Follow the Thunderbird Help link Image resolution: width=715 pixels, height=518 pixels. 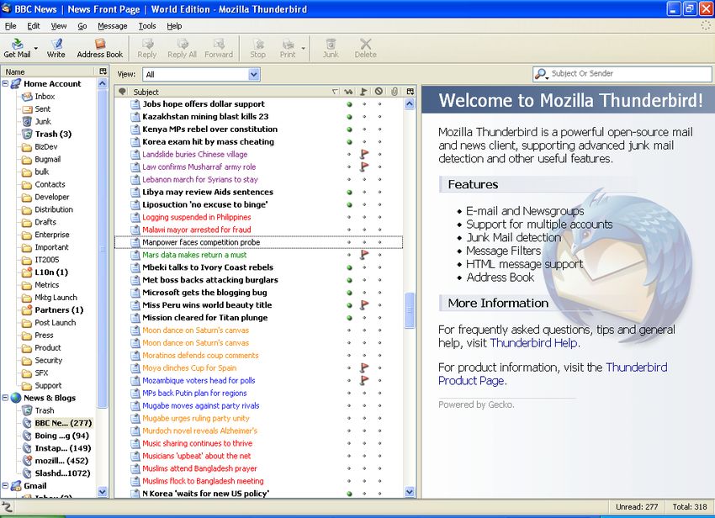coord(533,343)
